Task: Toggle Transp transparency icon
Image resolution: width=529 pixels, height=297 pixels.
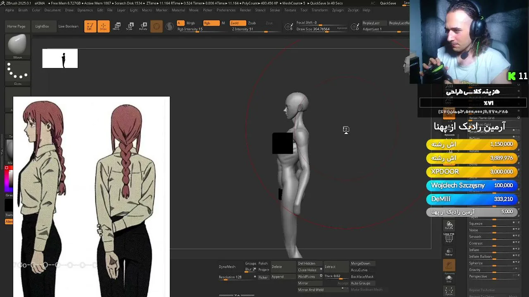Action: tap(449, 252)
